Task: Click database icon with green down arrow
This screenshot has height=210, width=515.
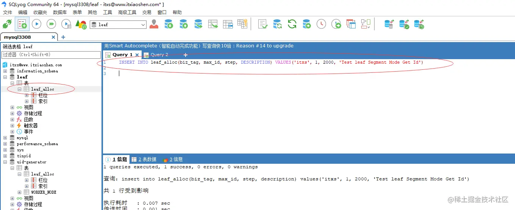Action: click(169, 24)
